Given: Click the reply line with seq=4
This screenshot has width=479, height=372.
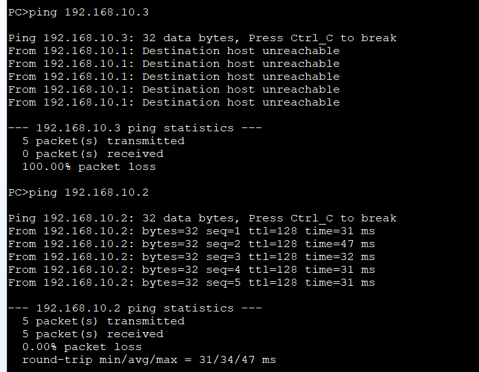Looking at the screenshot, I should (191, 270).
